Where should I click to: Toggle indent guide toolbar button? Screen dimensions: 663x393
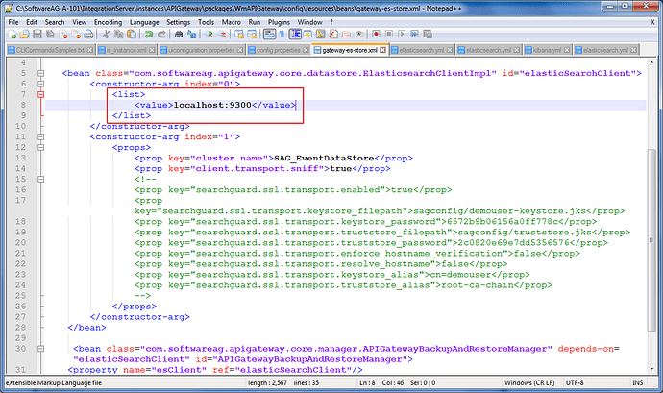click(295, 35)
